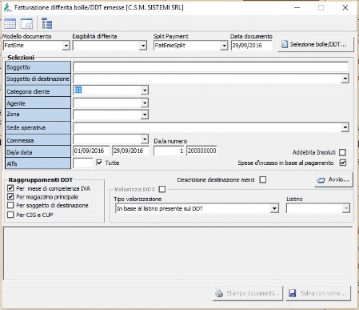Start processing with the Avvio button

tap(333, 179)
